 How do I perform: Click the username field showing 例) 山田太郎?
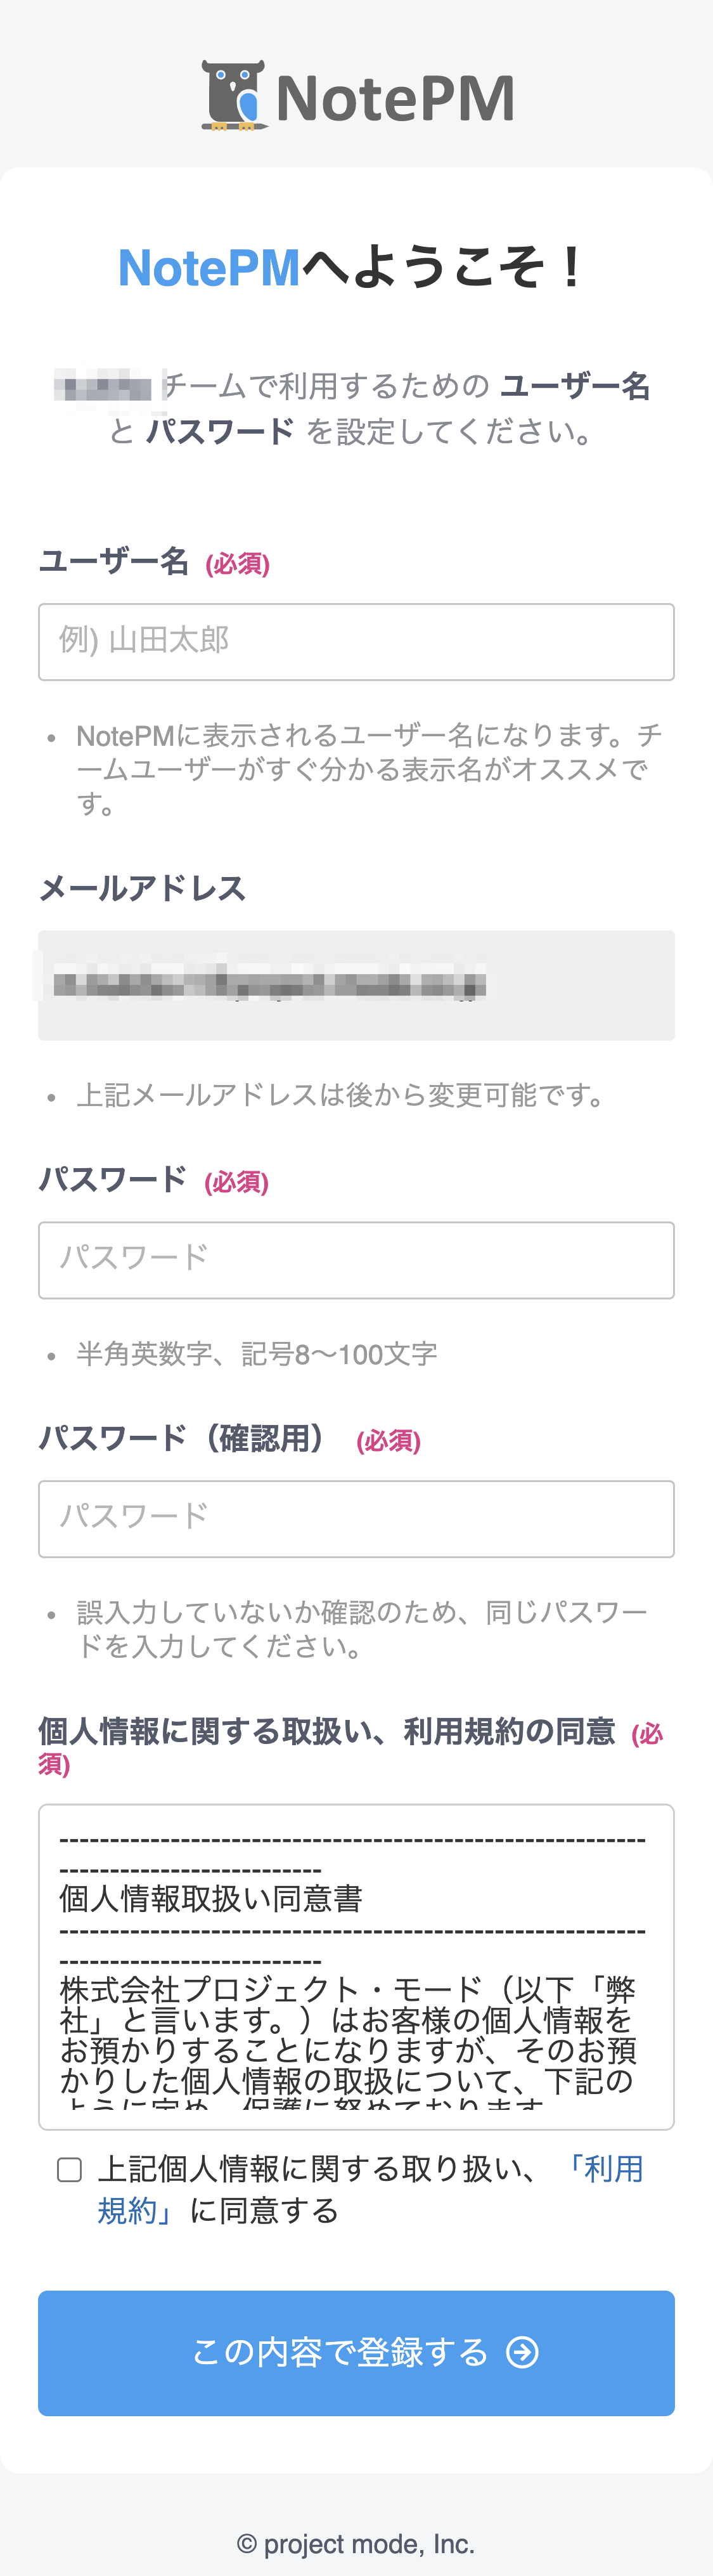356,641
